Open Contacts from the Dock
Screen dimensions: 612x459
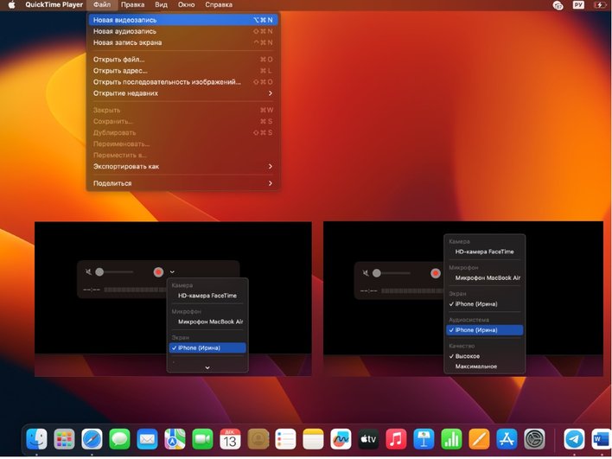[258, 439]
